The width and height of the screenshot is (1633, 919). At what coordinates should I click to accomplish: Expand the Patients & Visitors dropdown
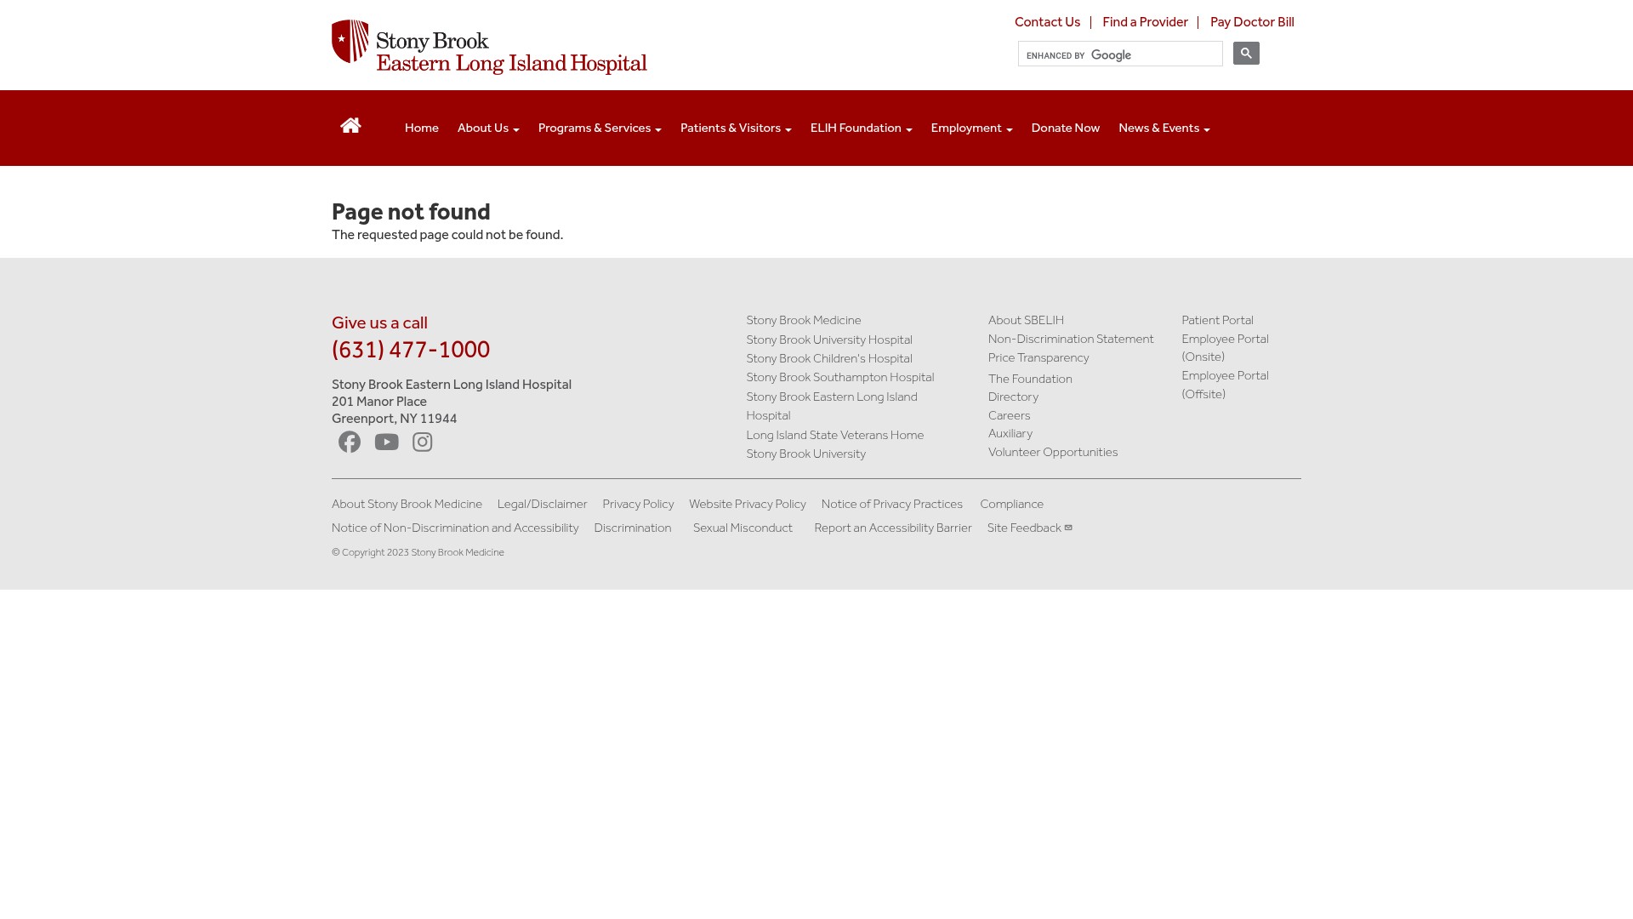tap(736, 128)
